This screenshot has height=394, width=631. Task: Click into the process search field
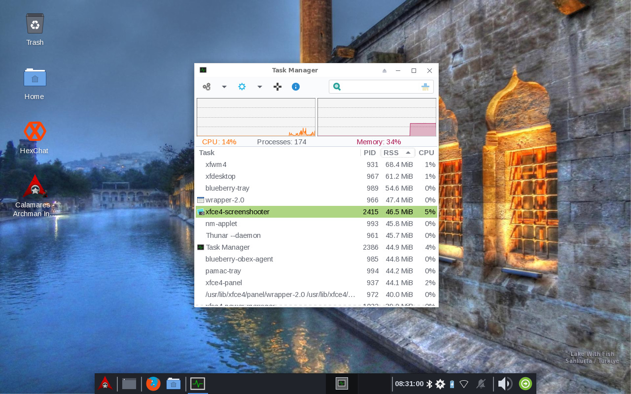coord(381,86)
